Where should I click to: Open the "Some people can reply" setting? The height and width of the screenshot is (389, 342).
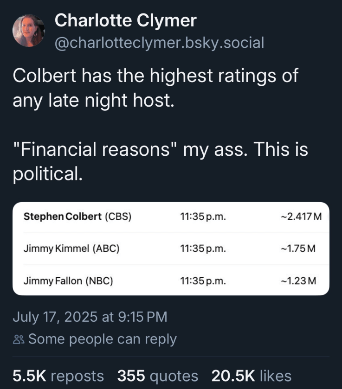coord(102,339)
